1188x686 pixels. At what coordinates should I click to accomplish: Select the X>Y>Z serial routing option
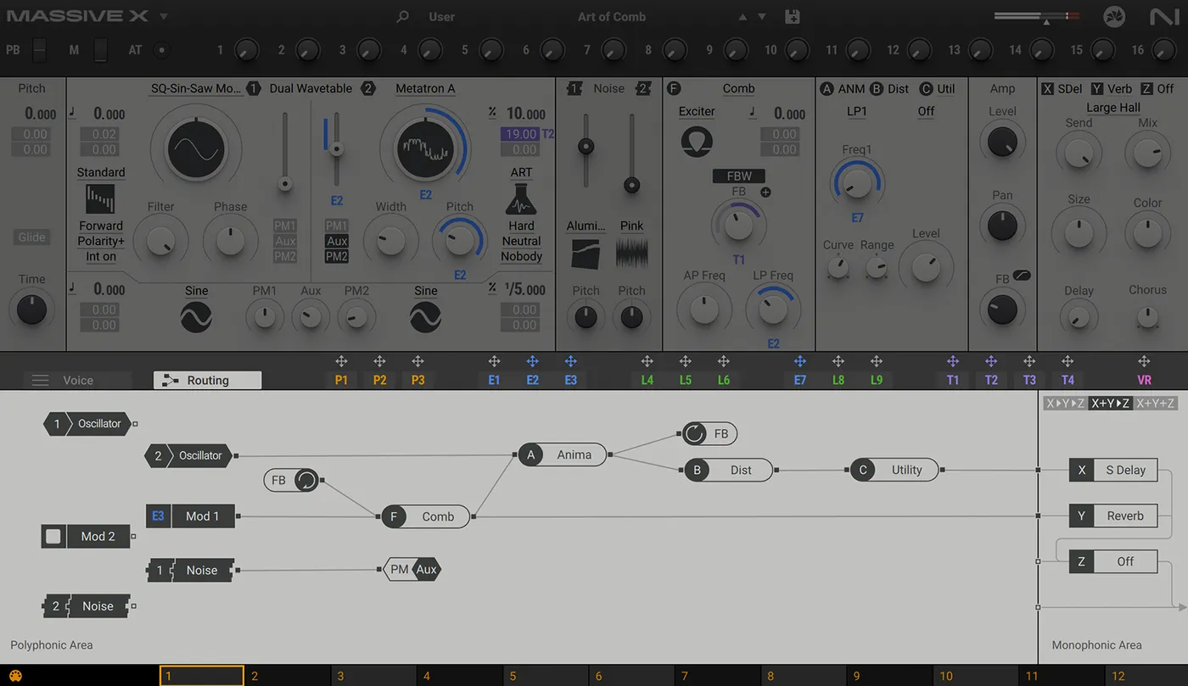pyautogui.click(x=1066, y=404)
